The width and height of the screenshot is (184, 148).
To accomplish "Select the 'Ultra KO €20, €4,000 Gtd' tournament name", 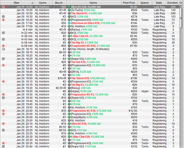I will point(86,7).
